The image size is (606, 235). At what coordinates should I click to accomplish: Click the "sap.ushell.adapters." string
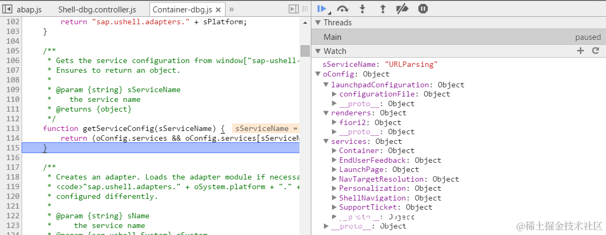click(141, 22)
